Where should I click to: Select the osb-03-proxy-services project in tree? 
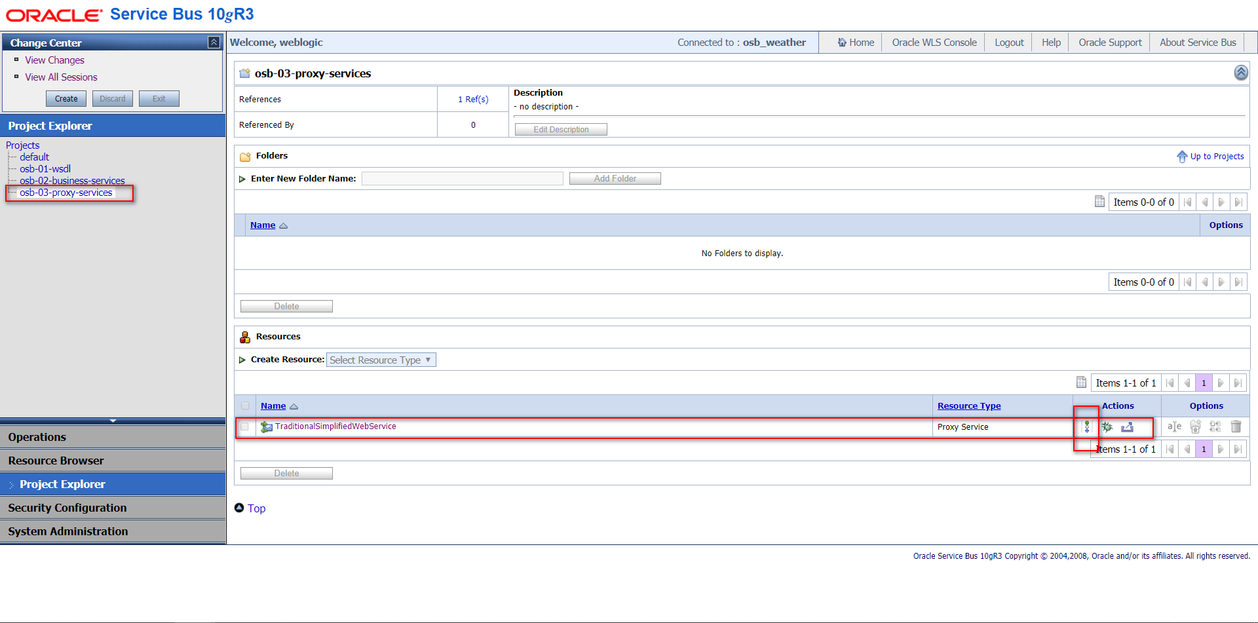click(66, 193)
